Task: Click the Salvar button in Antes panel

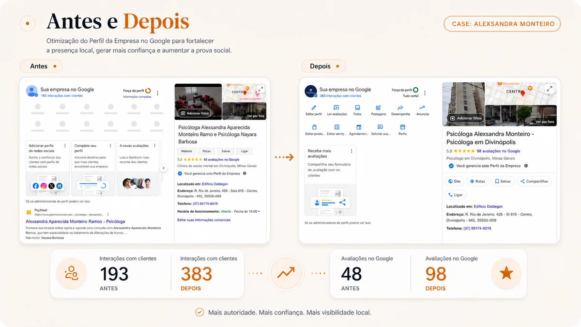Action: (x=226, y=151)
